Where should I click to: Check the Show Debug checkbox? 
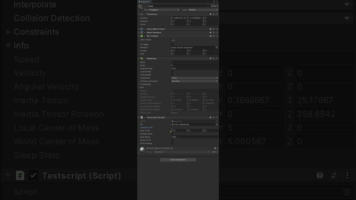172,143
